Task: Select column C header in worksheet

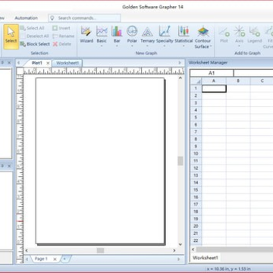Action: [x=262, y=81]
